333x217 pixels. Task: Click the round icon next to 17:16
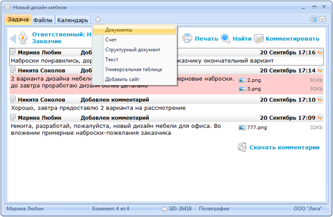click(320, 52)
